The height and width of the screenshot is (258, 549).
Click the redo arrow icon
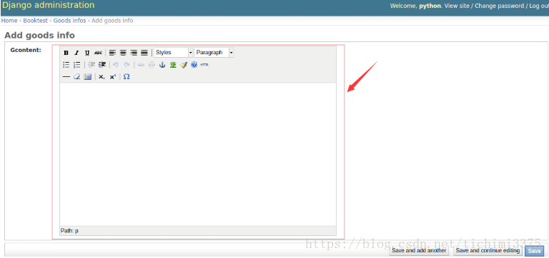point(127,65)
